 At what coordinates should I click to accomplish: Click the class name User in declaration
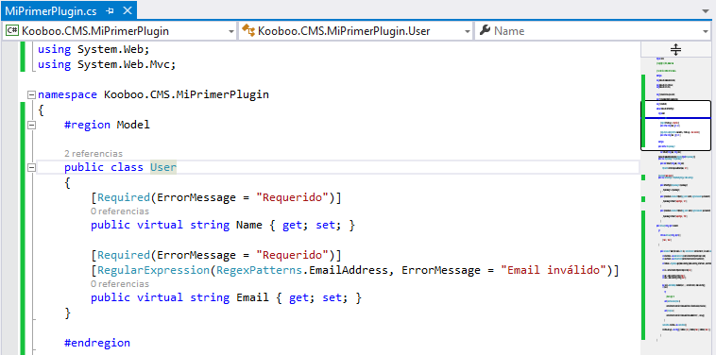tap(163, 167)
